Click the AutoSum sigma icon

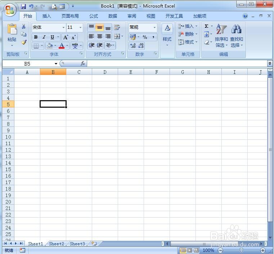pyautogui.click(x=206, y=26)
